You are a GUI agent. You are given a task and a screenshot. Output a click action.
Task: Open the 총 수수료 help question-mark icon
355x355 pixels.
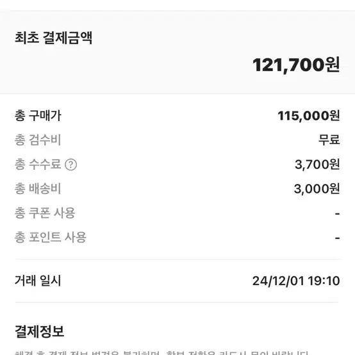pos(71,165)
